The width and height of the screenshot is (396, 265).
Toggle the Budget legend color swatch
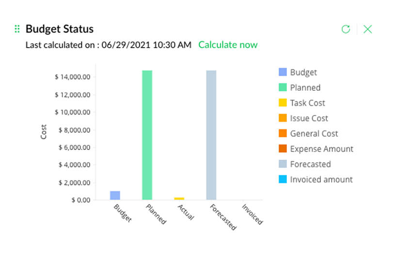[x=283, y=72]
